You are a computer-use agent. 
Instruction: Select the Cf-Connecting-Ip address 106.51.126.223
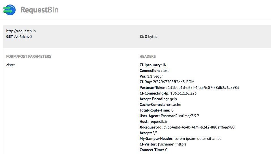(183, 93)
